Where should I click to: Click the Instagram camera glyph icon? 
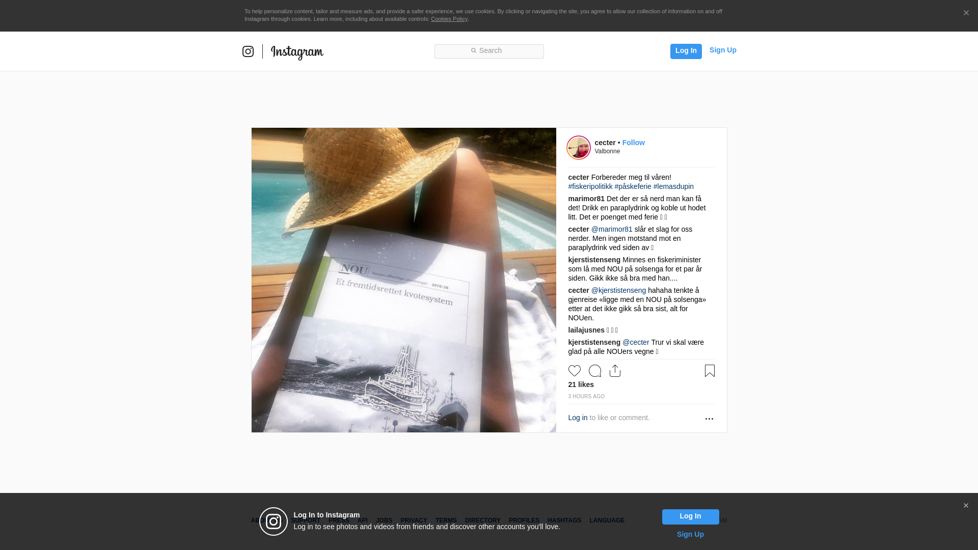pos(248,51)
